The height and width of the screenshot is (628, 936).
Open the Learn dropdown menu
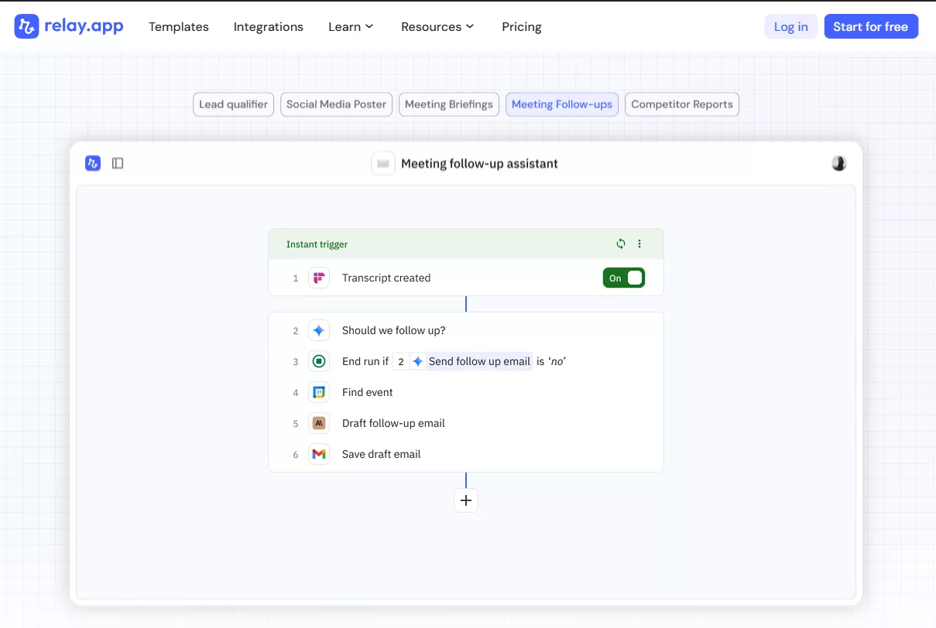351,26
